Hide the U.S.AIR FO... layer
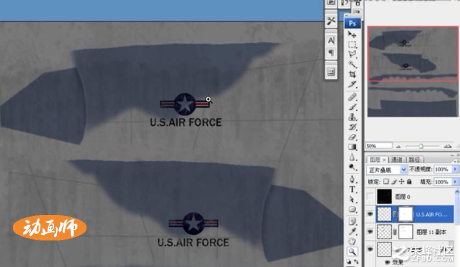 (370, 214)
